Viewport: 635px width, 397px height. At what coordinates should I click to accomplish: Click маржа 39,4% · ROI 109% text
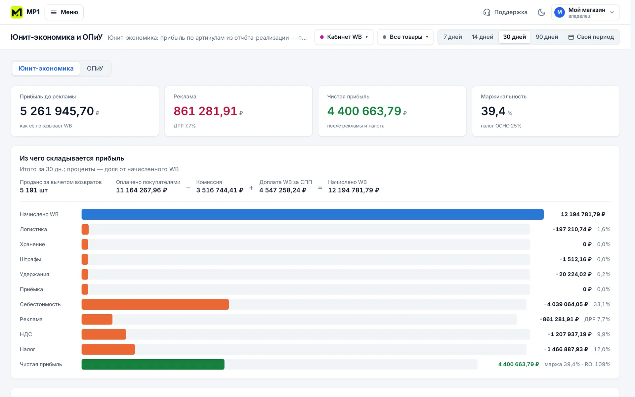coord(577,364)
